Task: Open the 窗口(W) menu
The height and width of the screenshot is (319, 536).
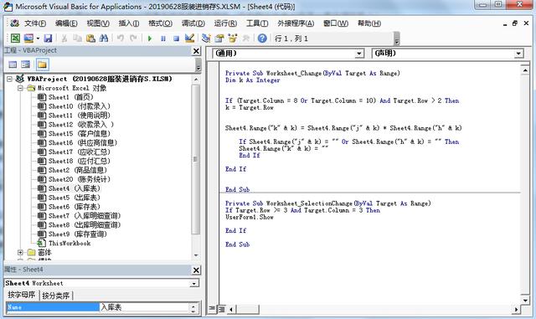Action: pyautogui.click(x=336, y=23)
